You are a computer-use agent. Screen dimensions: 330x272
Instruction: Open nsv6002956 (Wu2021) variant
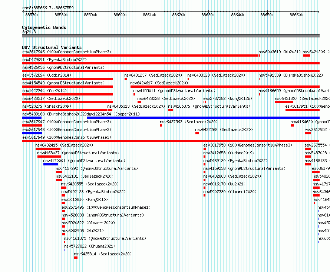pyautogui.click(x=83, y=231)
